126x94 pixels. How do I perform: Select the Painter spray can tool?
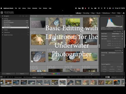32,74
